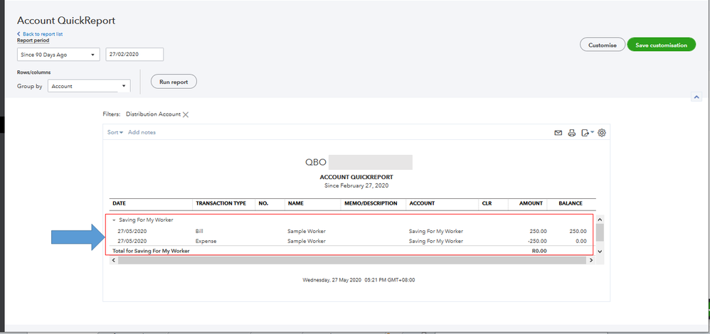Click the Run report button
Screen dimensions: 710x334
coord(174,82)
